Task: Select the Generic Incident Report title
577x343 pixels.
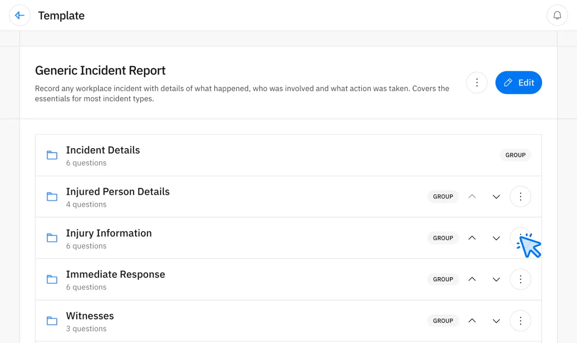Action: [x=100, y=70]
